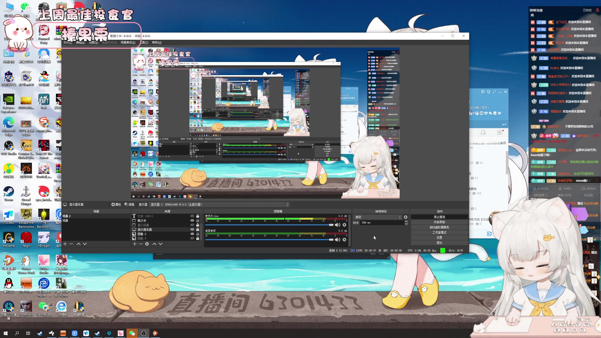The image size is (601, 338).
Task: Open 帮助(H) menu
Action: [x=157, y=43]
